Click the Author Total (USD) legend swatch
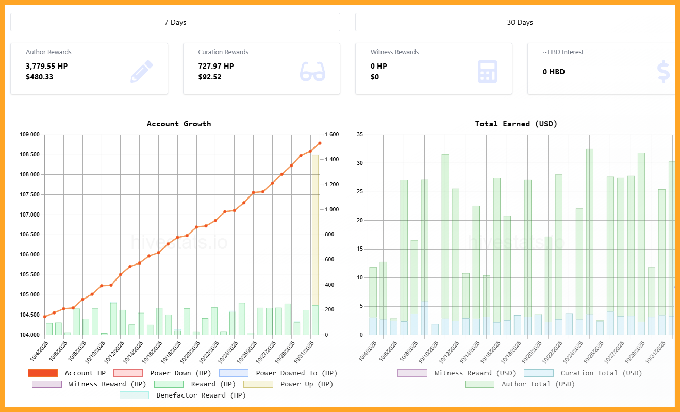 (x=479, y=384)
